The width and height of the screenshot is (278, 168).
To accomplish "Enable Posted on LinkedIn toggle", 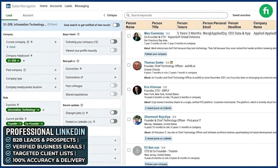I will pos(114,121).
